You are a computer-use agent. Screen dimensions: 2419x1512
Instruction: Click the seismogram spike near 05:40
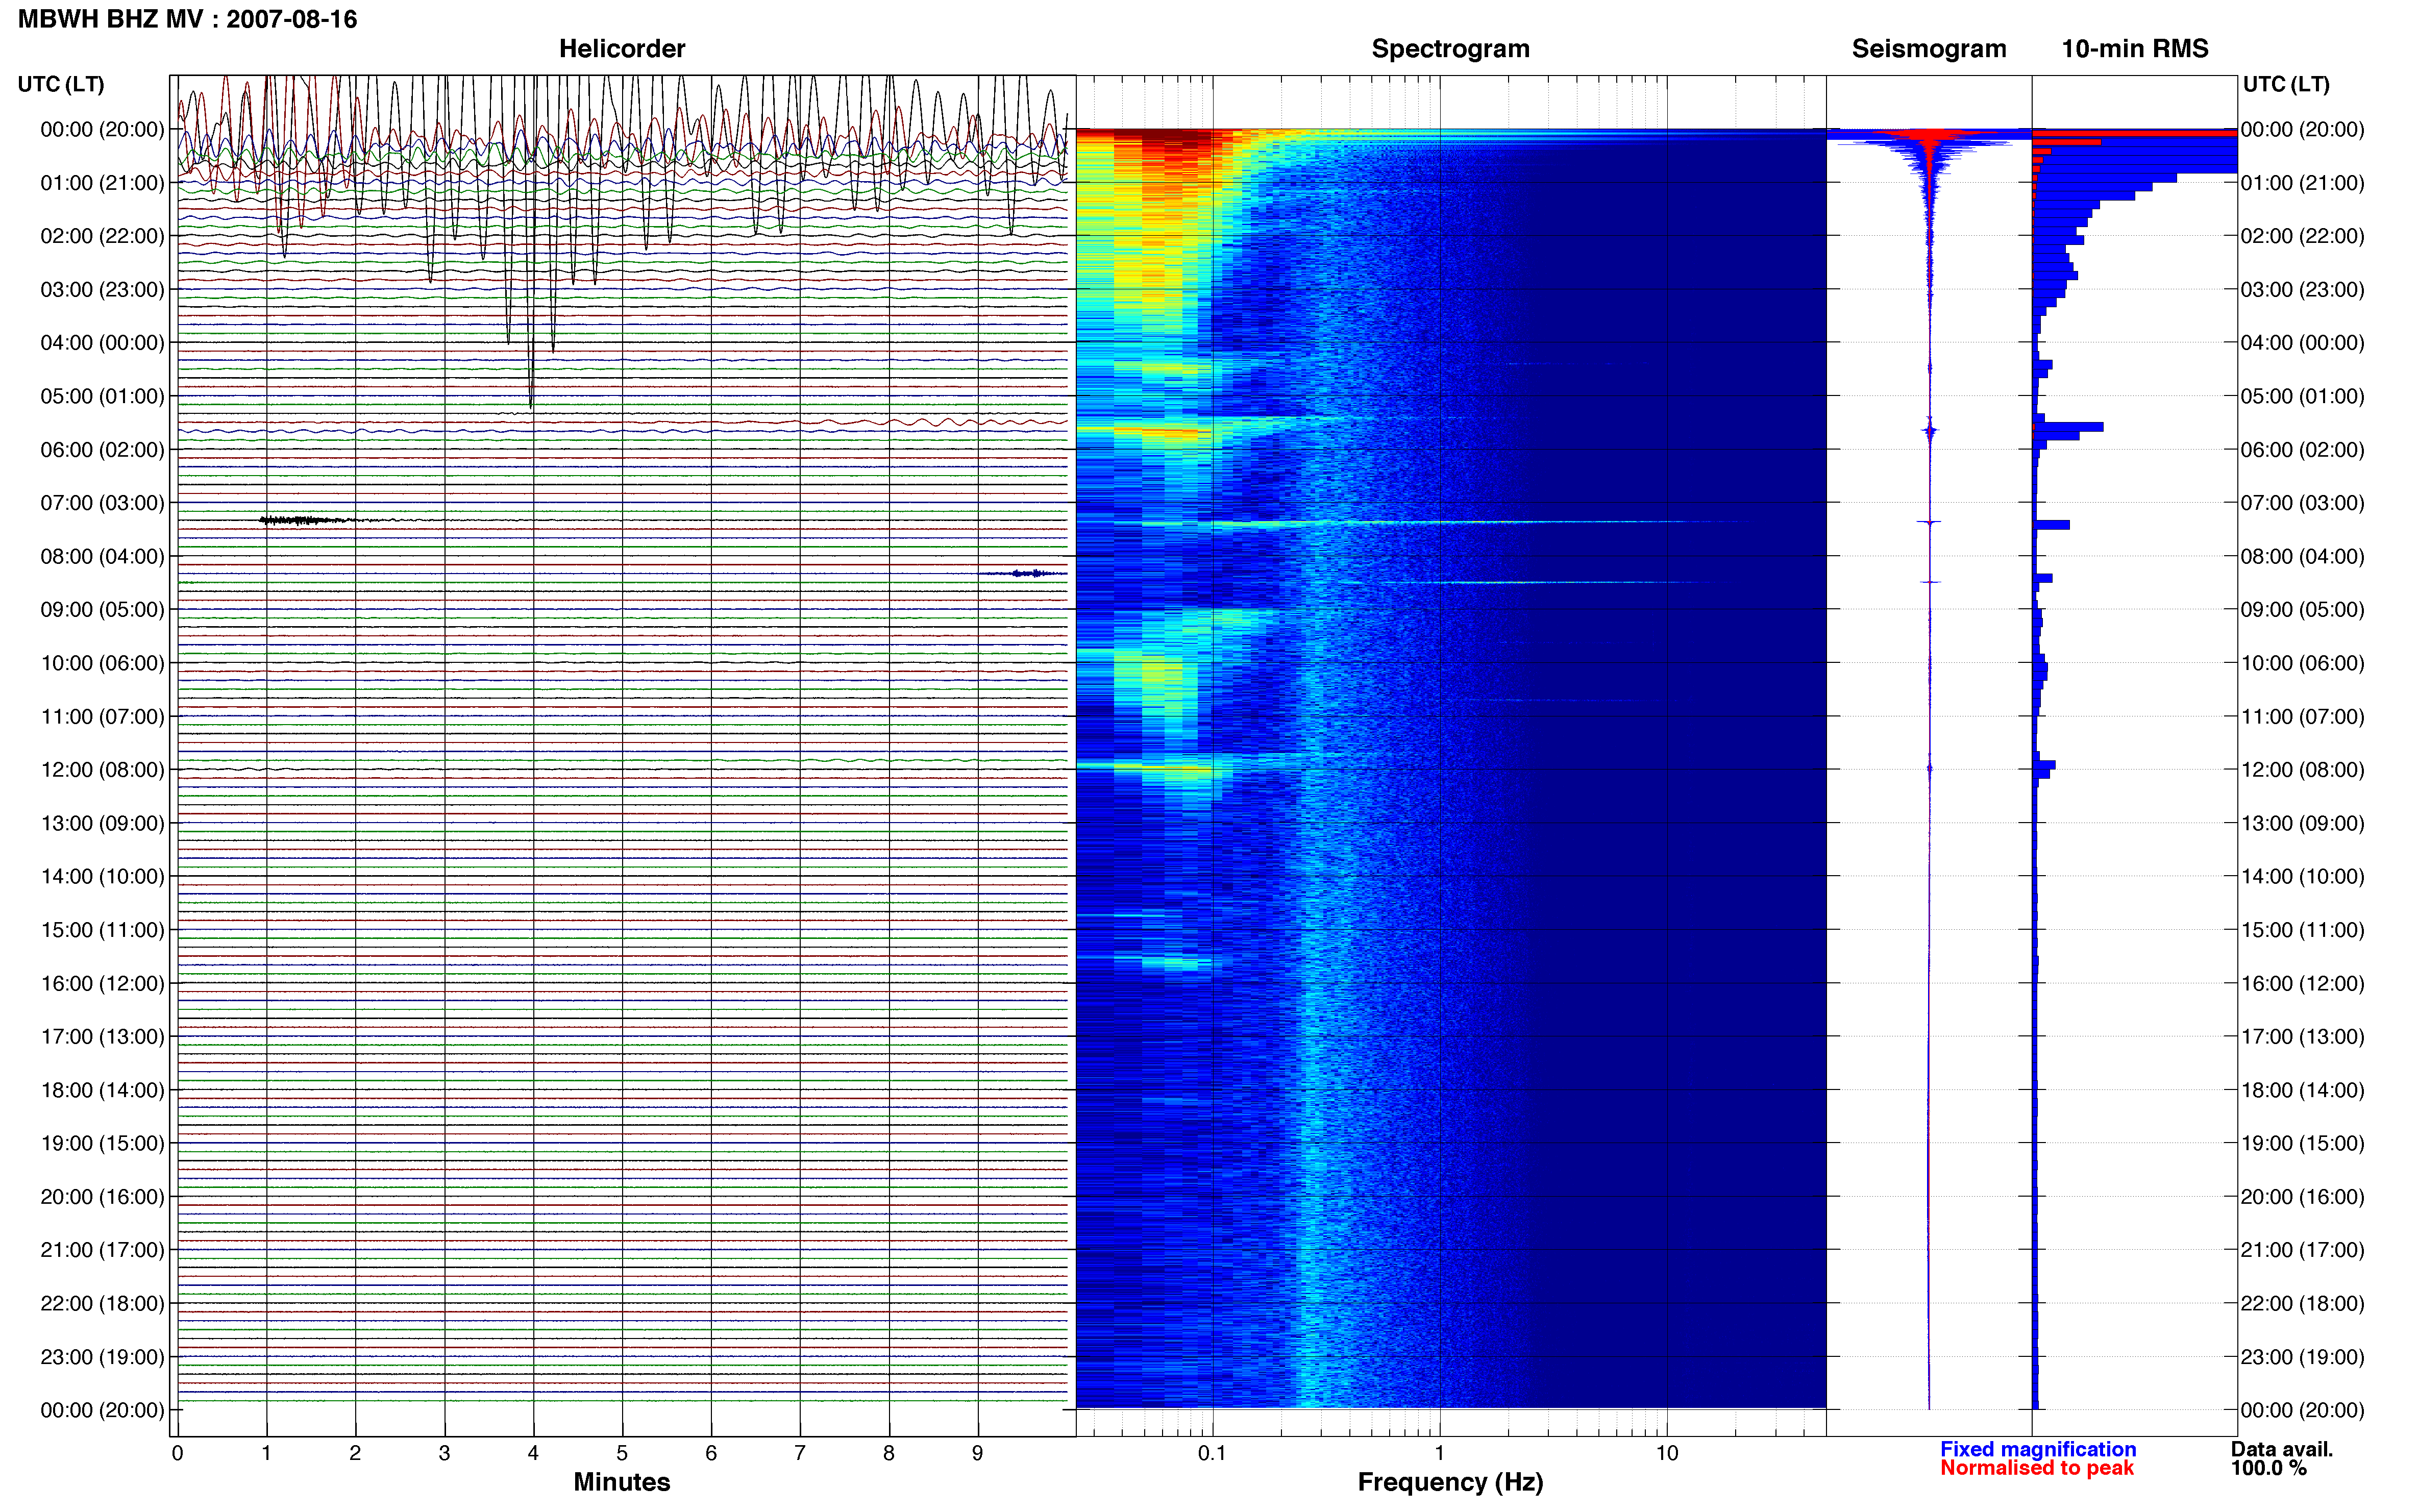[x=1929, y=431]
